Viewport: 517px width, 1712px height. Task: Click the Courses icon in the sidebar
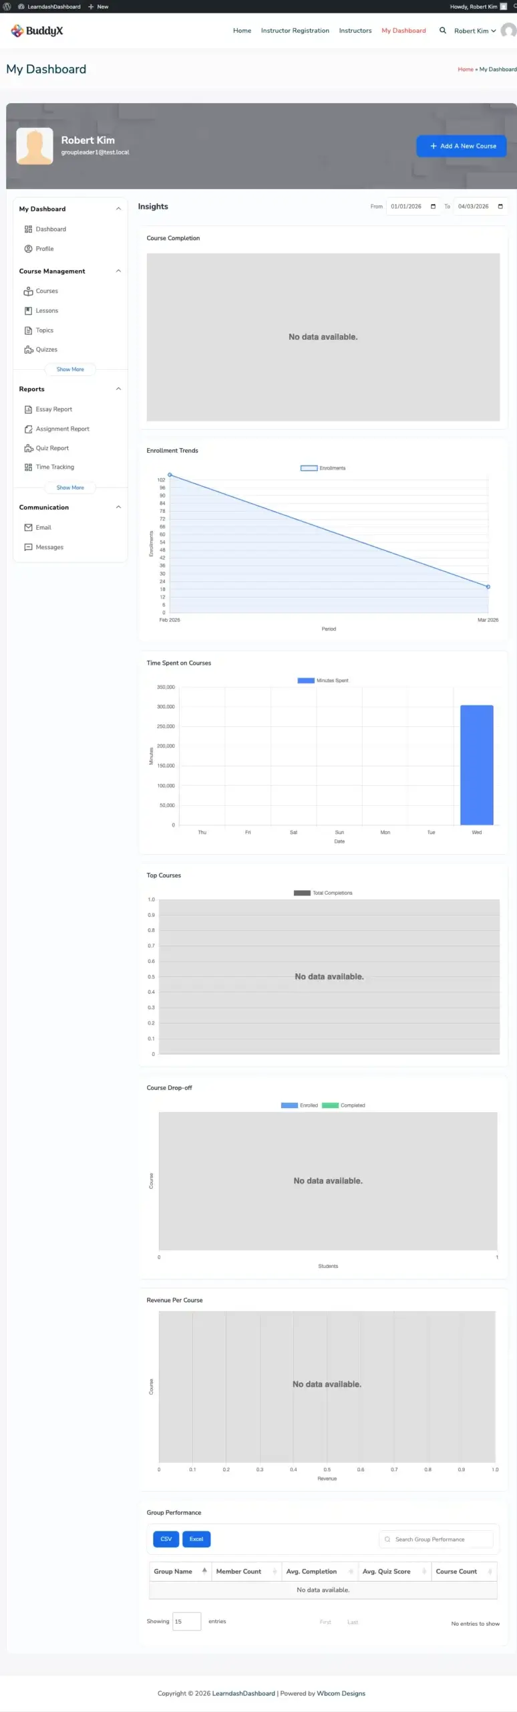28,292
